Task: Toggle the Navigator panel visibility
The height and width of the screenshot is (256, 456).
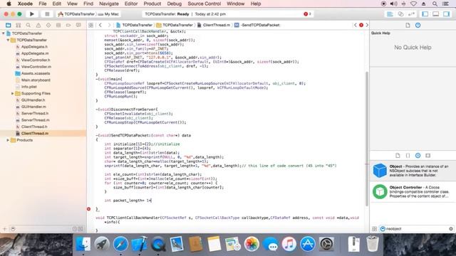Action: (425, 14)
